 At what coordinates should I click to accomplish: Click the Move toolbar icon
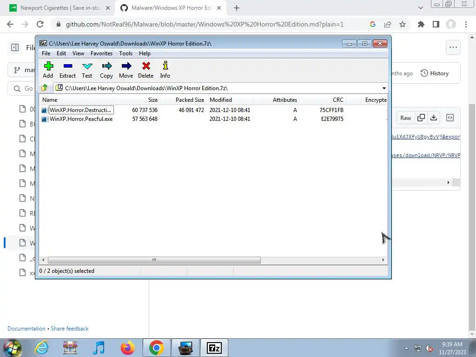[126, 70]
